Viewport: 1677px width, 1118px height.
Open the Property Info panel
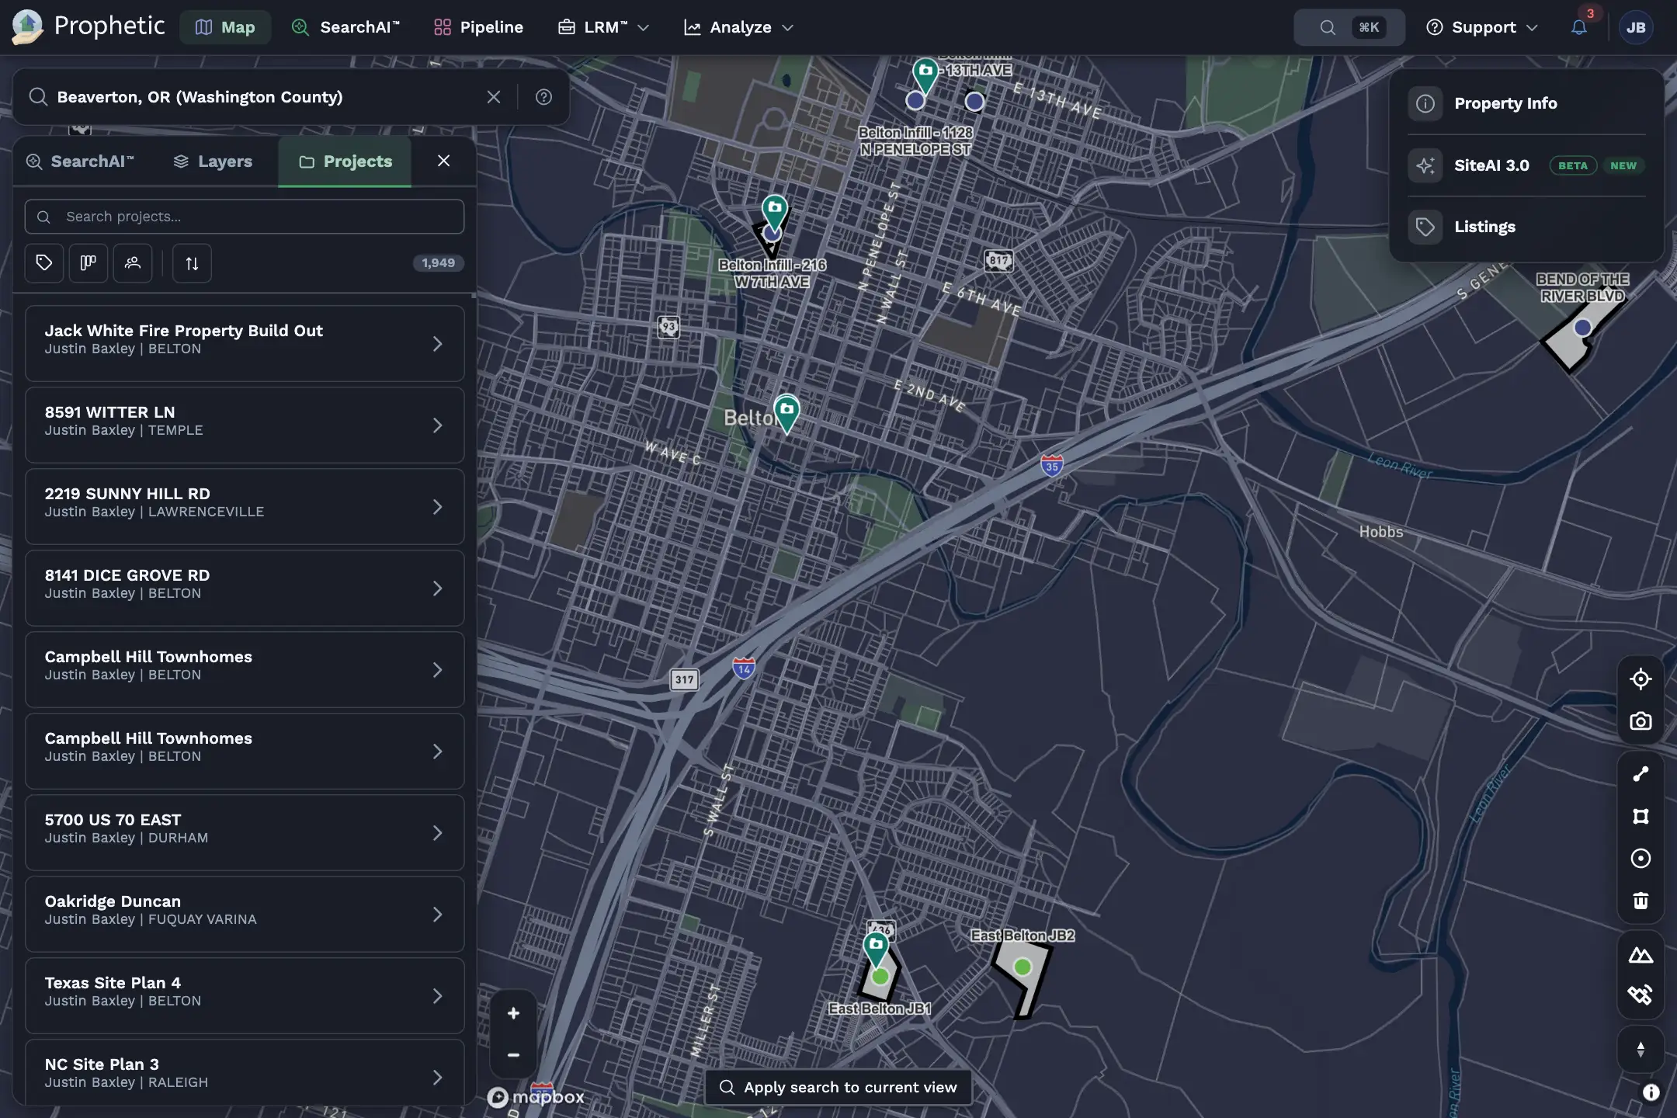coord(1526,103)
